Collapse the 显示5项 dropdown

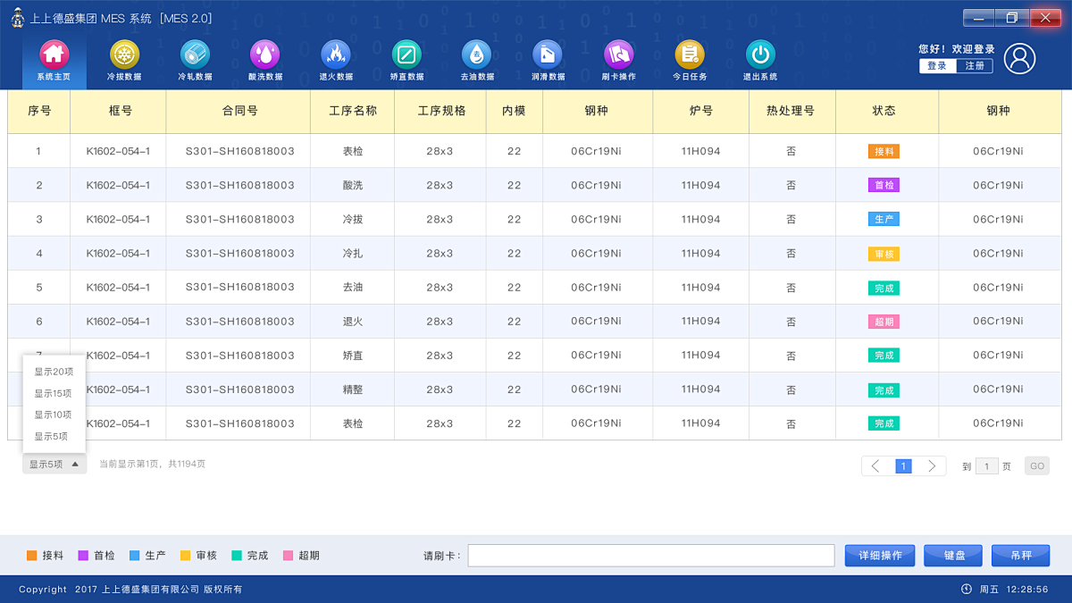[52, 464]
